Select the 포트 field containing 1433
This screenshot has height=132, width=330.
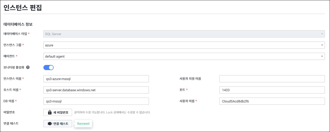click(x=272, y=90)
